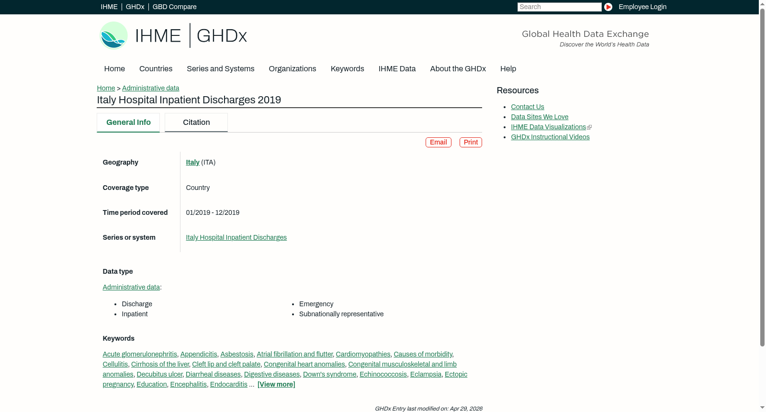
Task: Click the Email button
Action: point(439,142)
